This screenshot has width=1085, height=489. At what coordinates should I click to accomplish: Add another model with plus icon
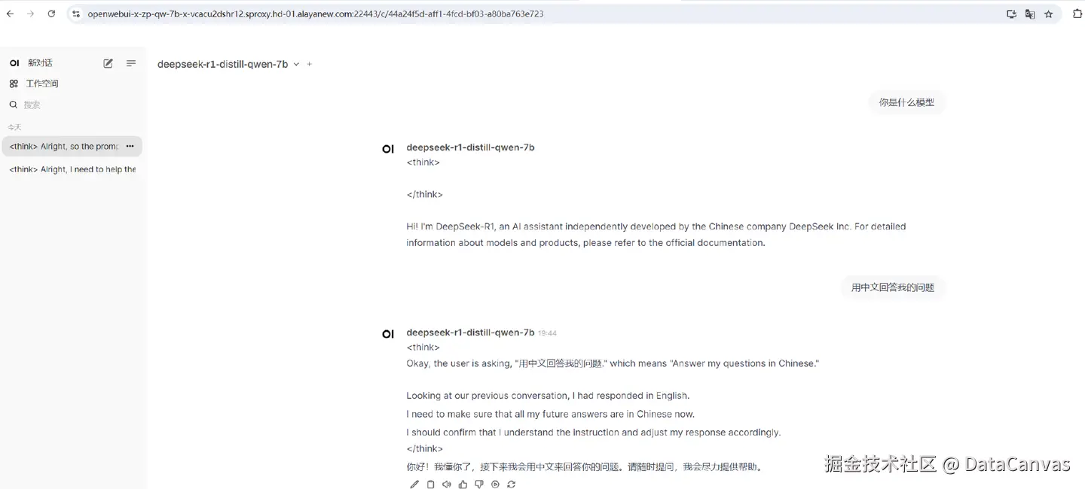(310, 64)
